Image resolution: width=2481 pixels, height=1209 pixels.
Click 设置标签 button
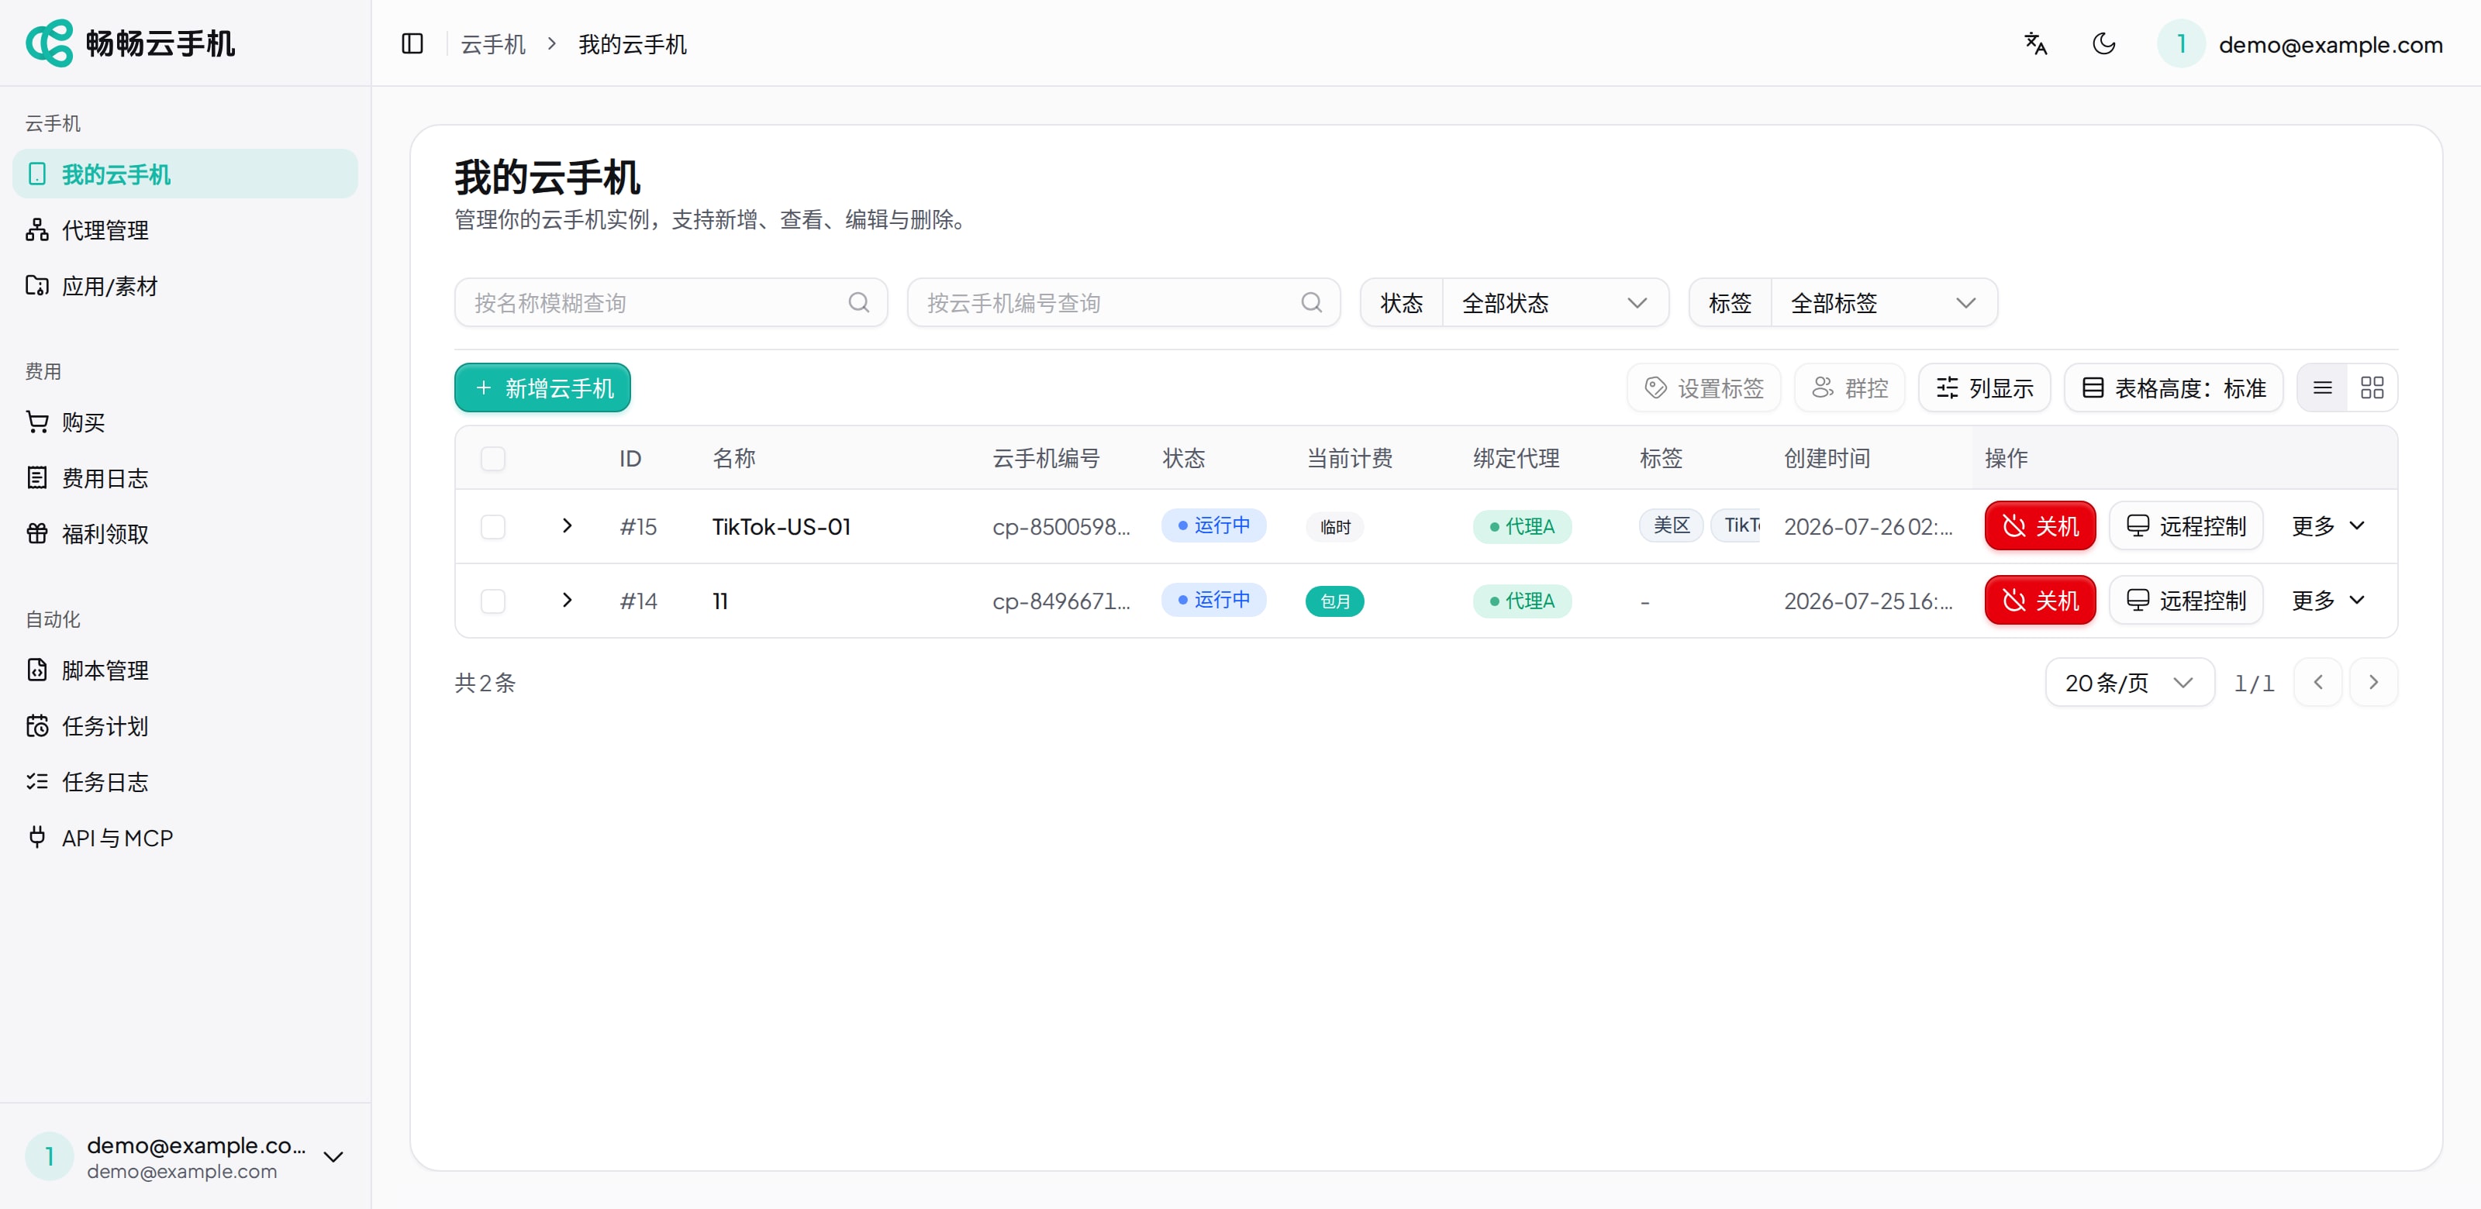(x=1703, y=388)
